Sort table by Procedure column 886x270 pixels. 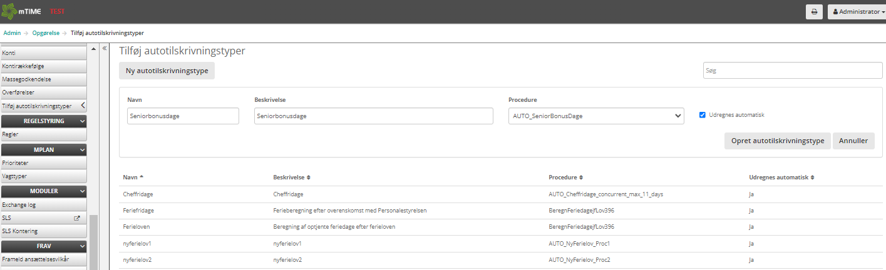pos(581,177)
